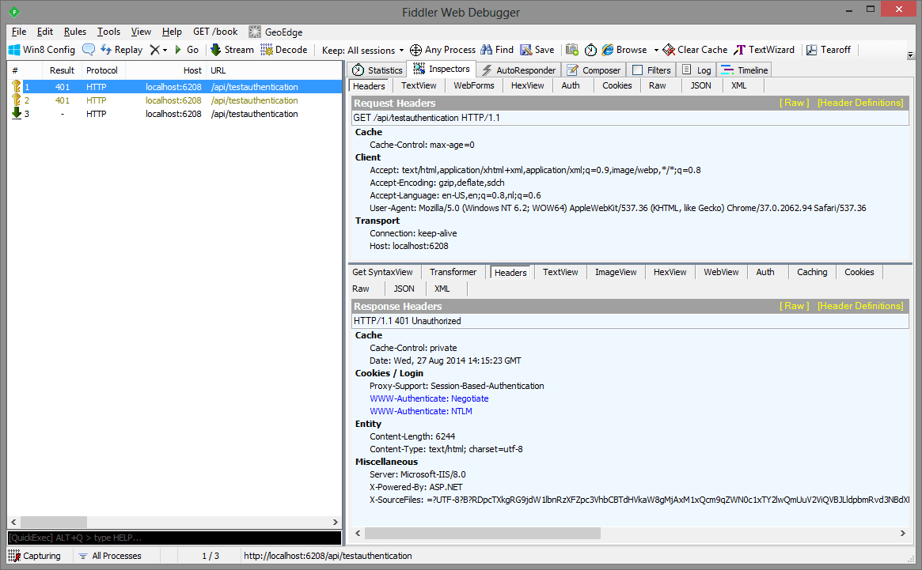Open the response Transformer tab
The height and width of the screenshot is (570, 922).
(453, 272)
